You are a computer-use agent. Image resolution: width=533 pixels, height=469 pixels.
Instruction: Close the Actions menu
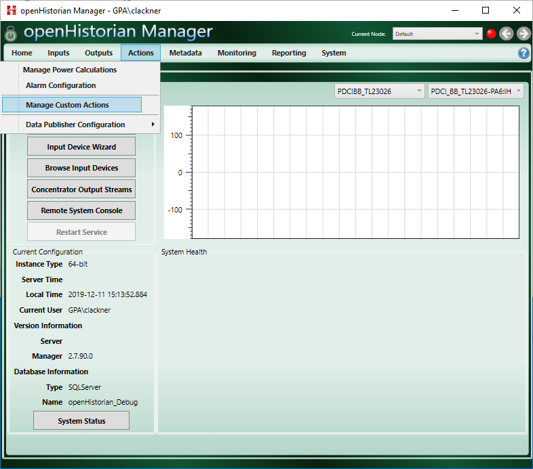(x=141, y=53)
